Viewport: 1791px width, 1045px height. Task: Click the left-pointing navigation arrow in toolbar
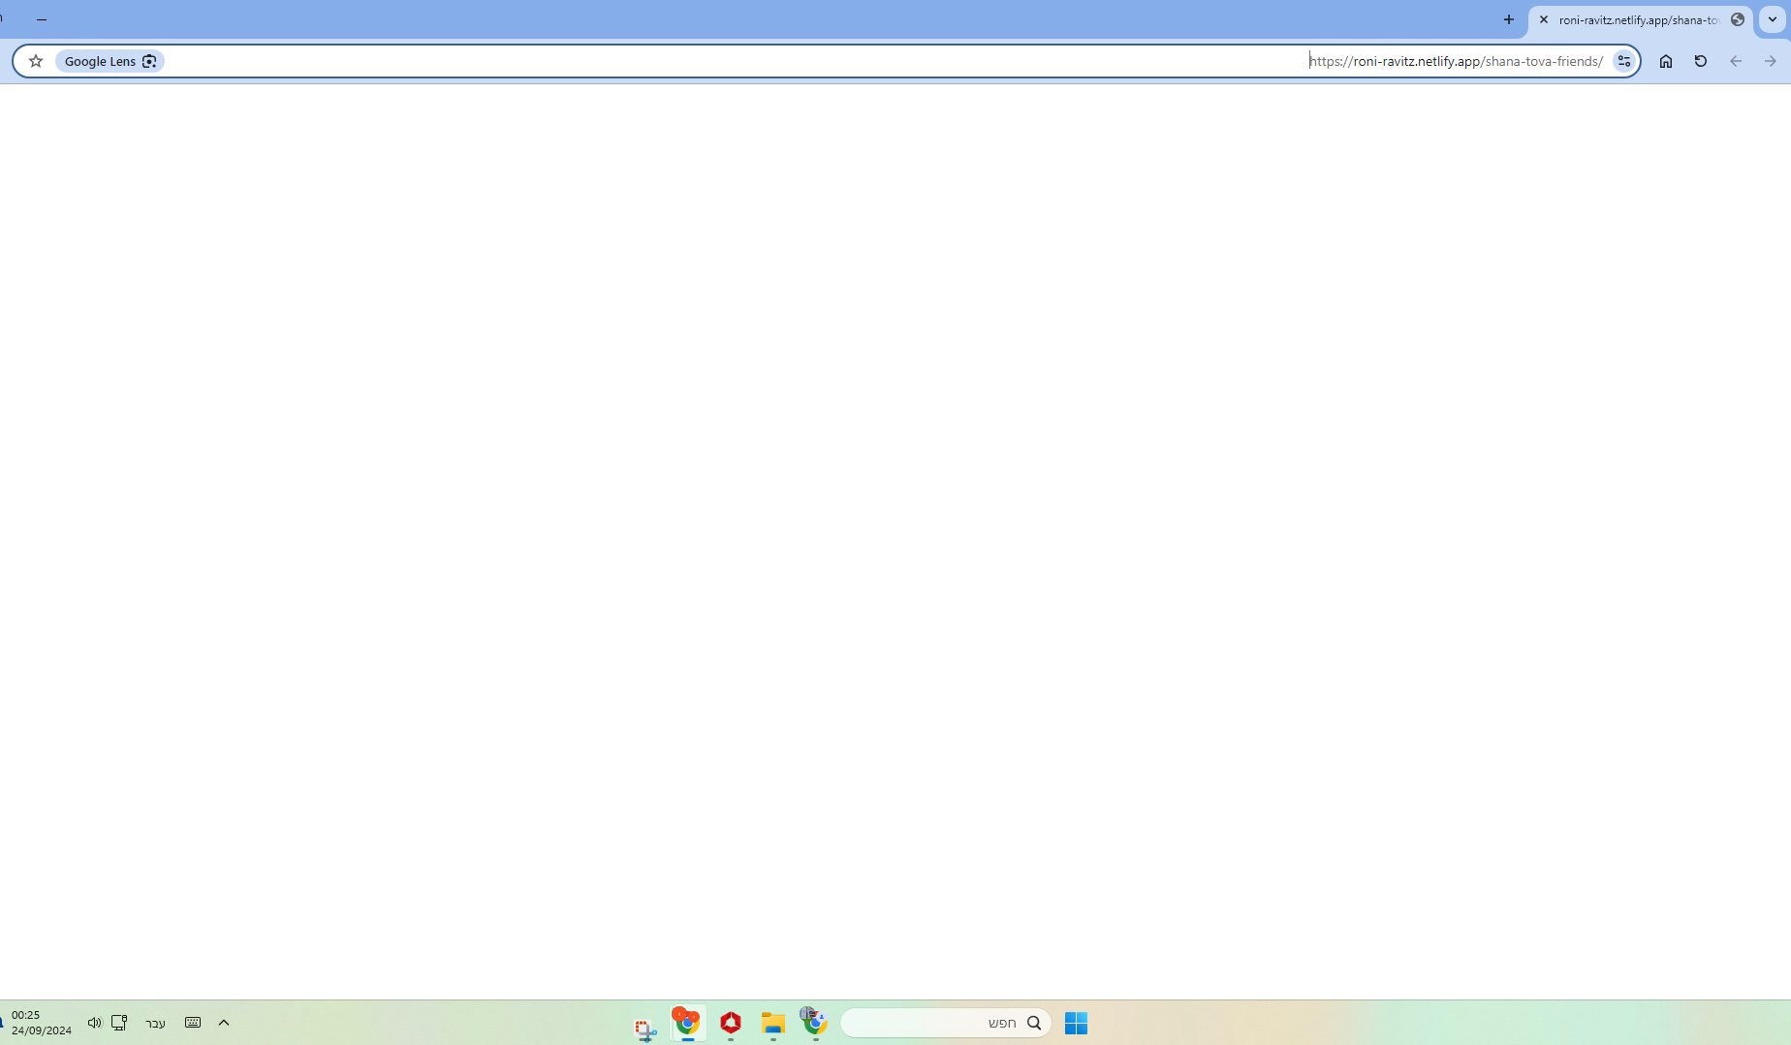[x=1736, y=61]
